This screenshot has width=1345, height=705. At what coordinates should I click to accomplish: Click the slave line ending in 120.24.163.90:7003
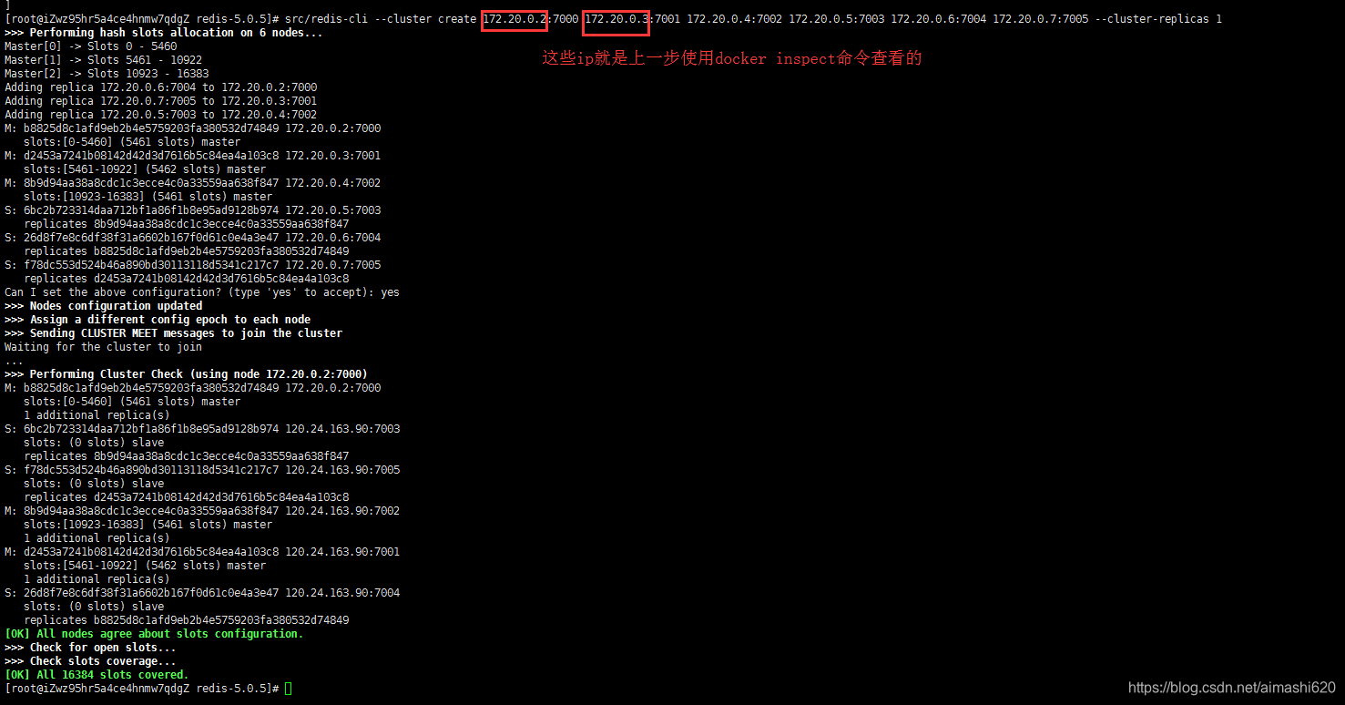tap(202, 429)
